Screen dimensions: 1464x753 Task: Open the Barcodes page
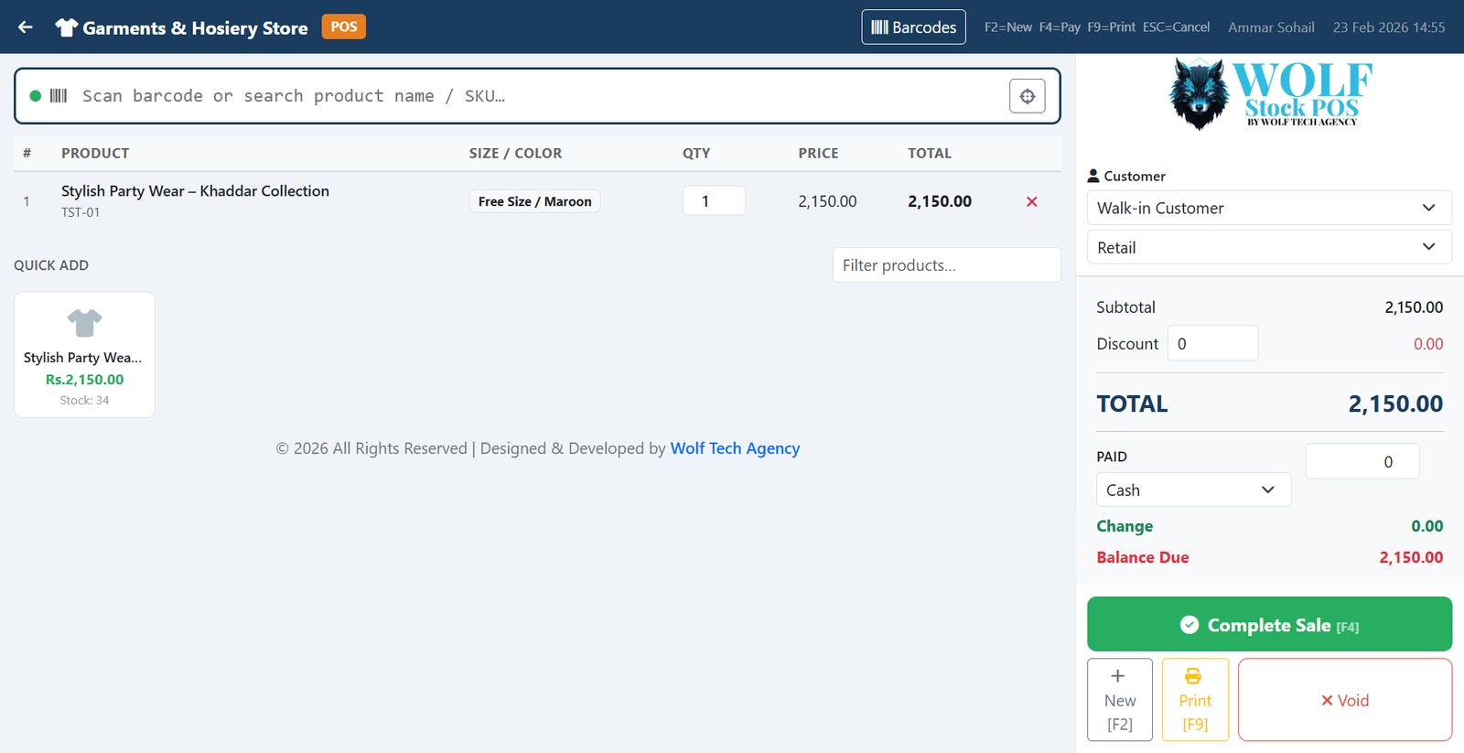click(x=913, y=27)
